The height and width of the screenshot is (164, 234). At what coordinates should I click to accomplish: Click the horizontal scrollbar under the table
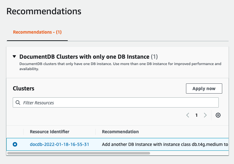pos(78,153)
